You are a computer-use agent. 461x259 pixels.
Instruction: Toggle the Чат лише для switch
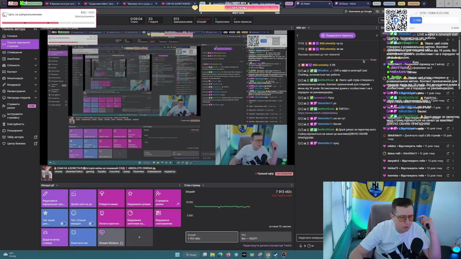point(63,224)
